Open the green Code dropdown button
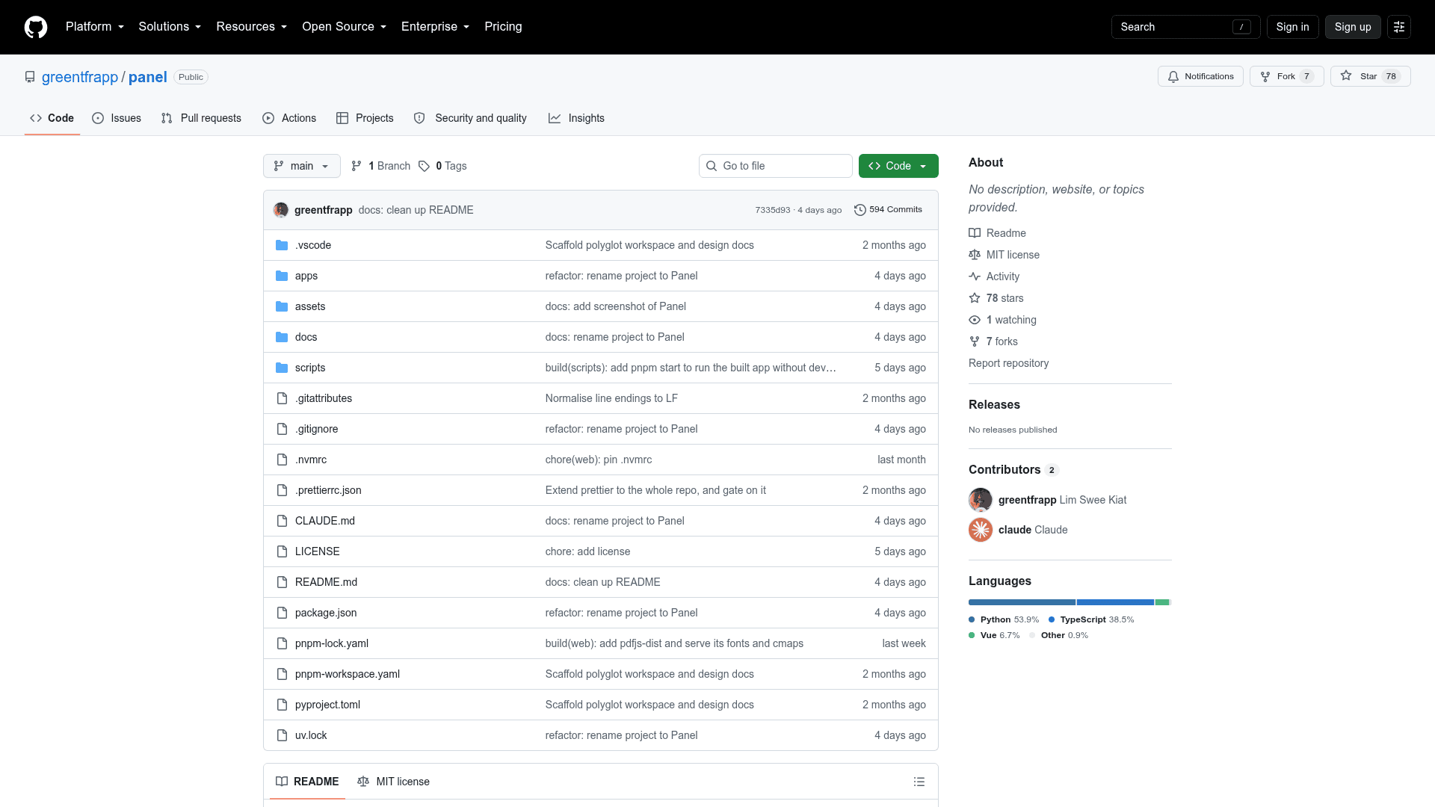Viewport: 1435px width, 807px height. (898, 166)
